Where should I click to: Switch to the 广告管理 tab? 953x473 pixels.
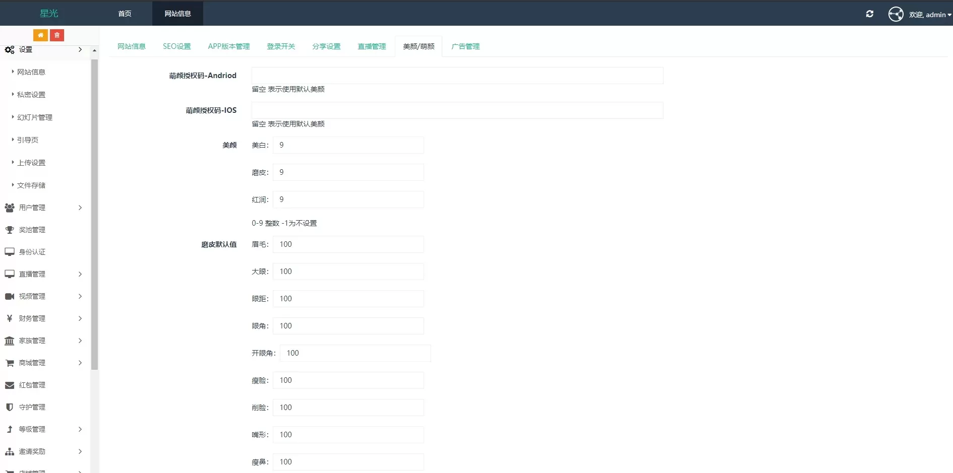pos(465,46)
